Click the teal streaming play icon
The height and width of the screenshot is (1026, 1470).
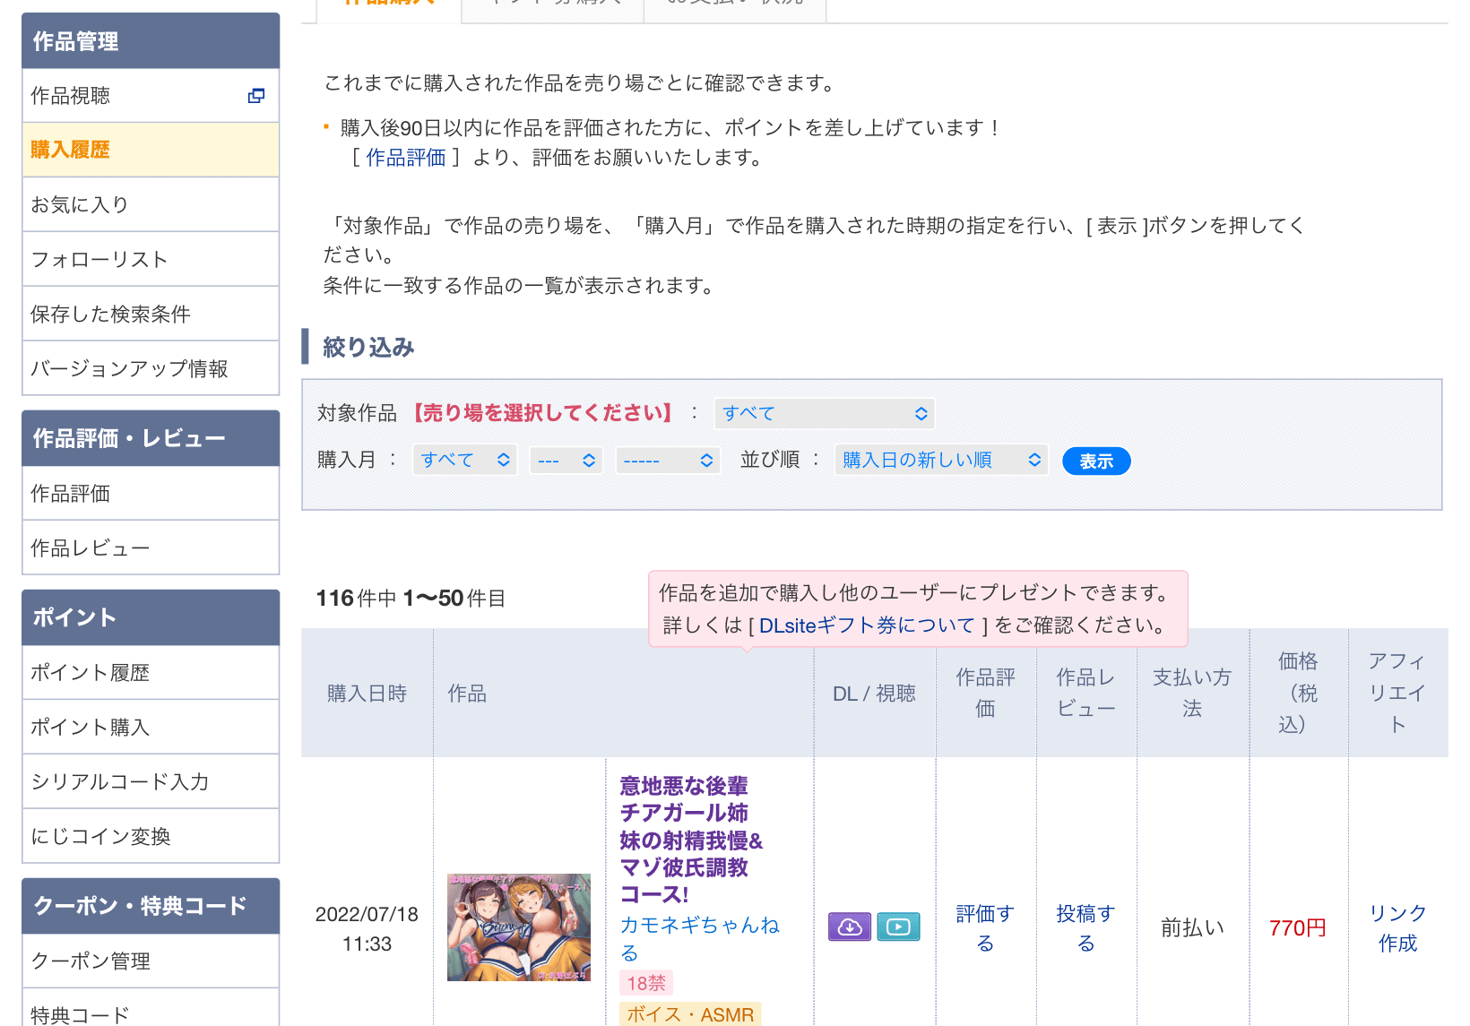click(x=898, y=927)
